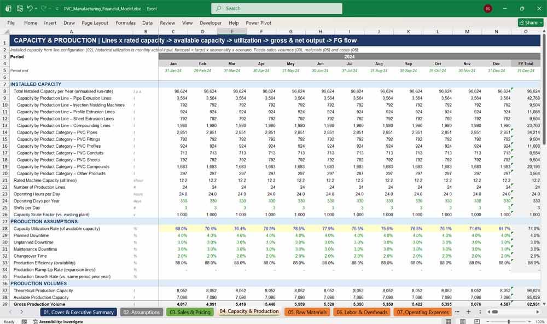Click the next sheet navigation arrow
This screenshot has width=547, height=324.
22,312
